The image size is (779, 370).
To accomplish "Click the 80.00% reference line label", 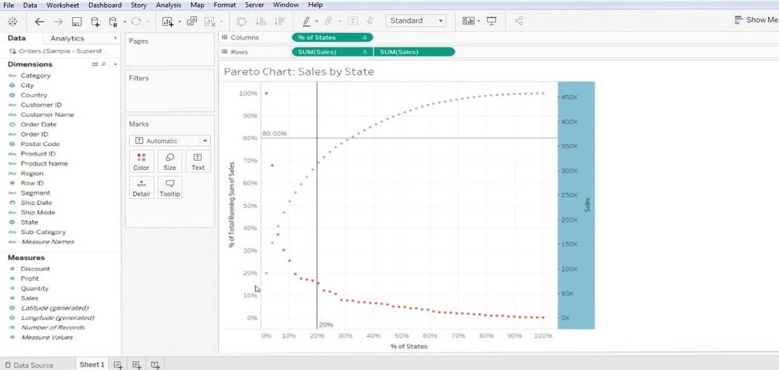I will point(274,134).
